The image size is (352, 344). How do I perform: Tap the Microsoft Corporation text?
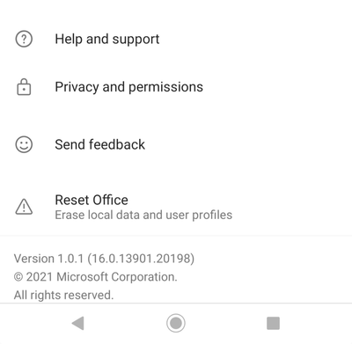117,277
